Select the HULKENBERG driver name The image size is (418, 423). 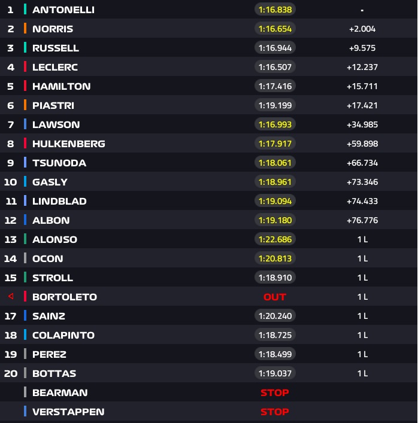[x=69, y=144]
